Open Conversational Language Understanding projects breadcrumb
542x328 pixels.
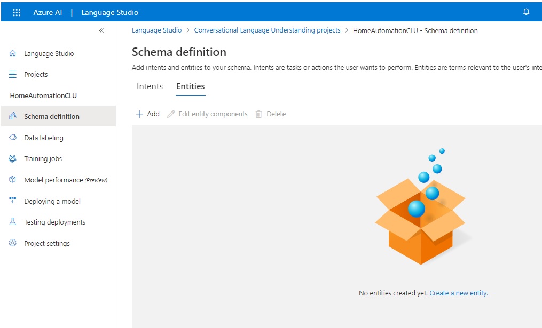point(267,30)
